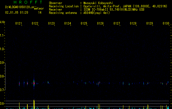Click the strongest meteor echo near 0122
This screenshot has width=172, height=109.
tap(34, 83)
